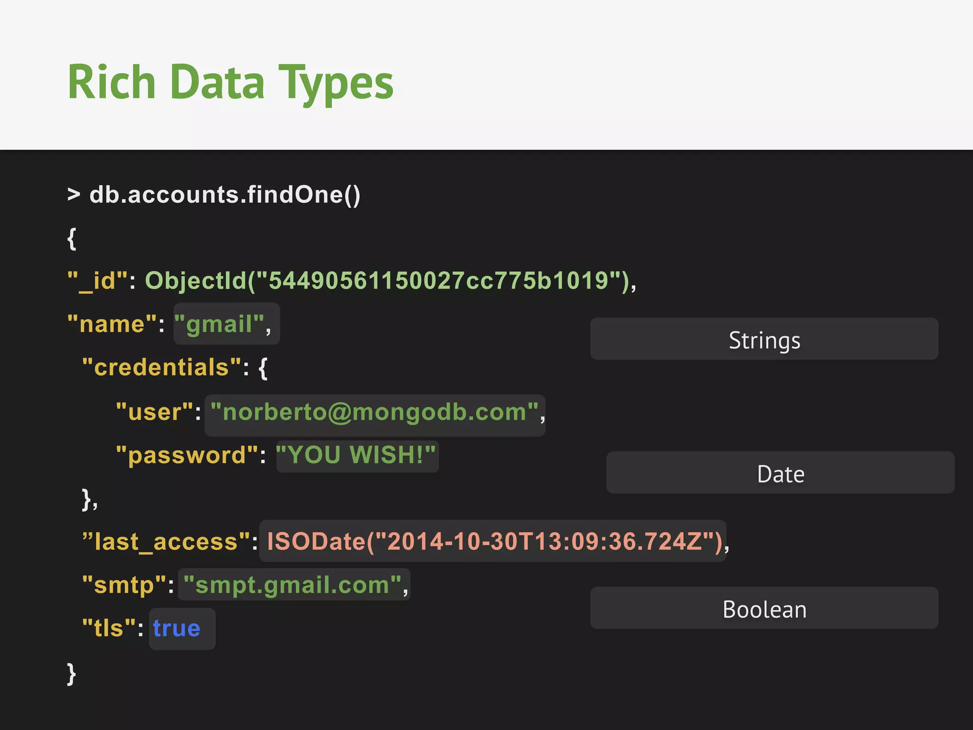The height and width of the screenshot is (730, 973).
Task: Click the Boolean label box
Action: click(x=764, y=609)
